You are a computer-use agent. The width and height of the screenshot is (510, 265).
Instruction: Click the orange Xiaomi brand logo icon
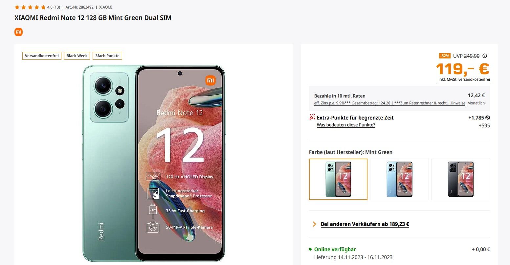tap(18, 32)
